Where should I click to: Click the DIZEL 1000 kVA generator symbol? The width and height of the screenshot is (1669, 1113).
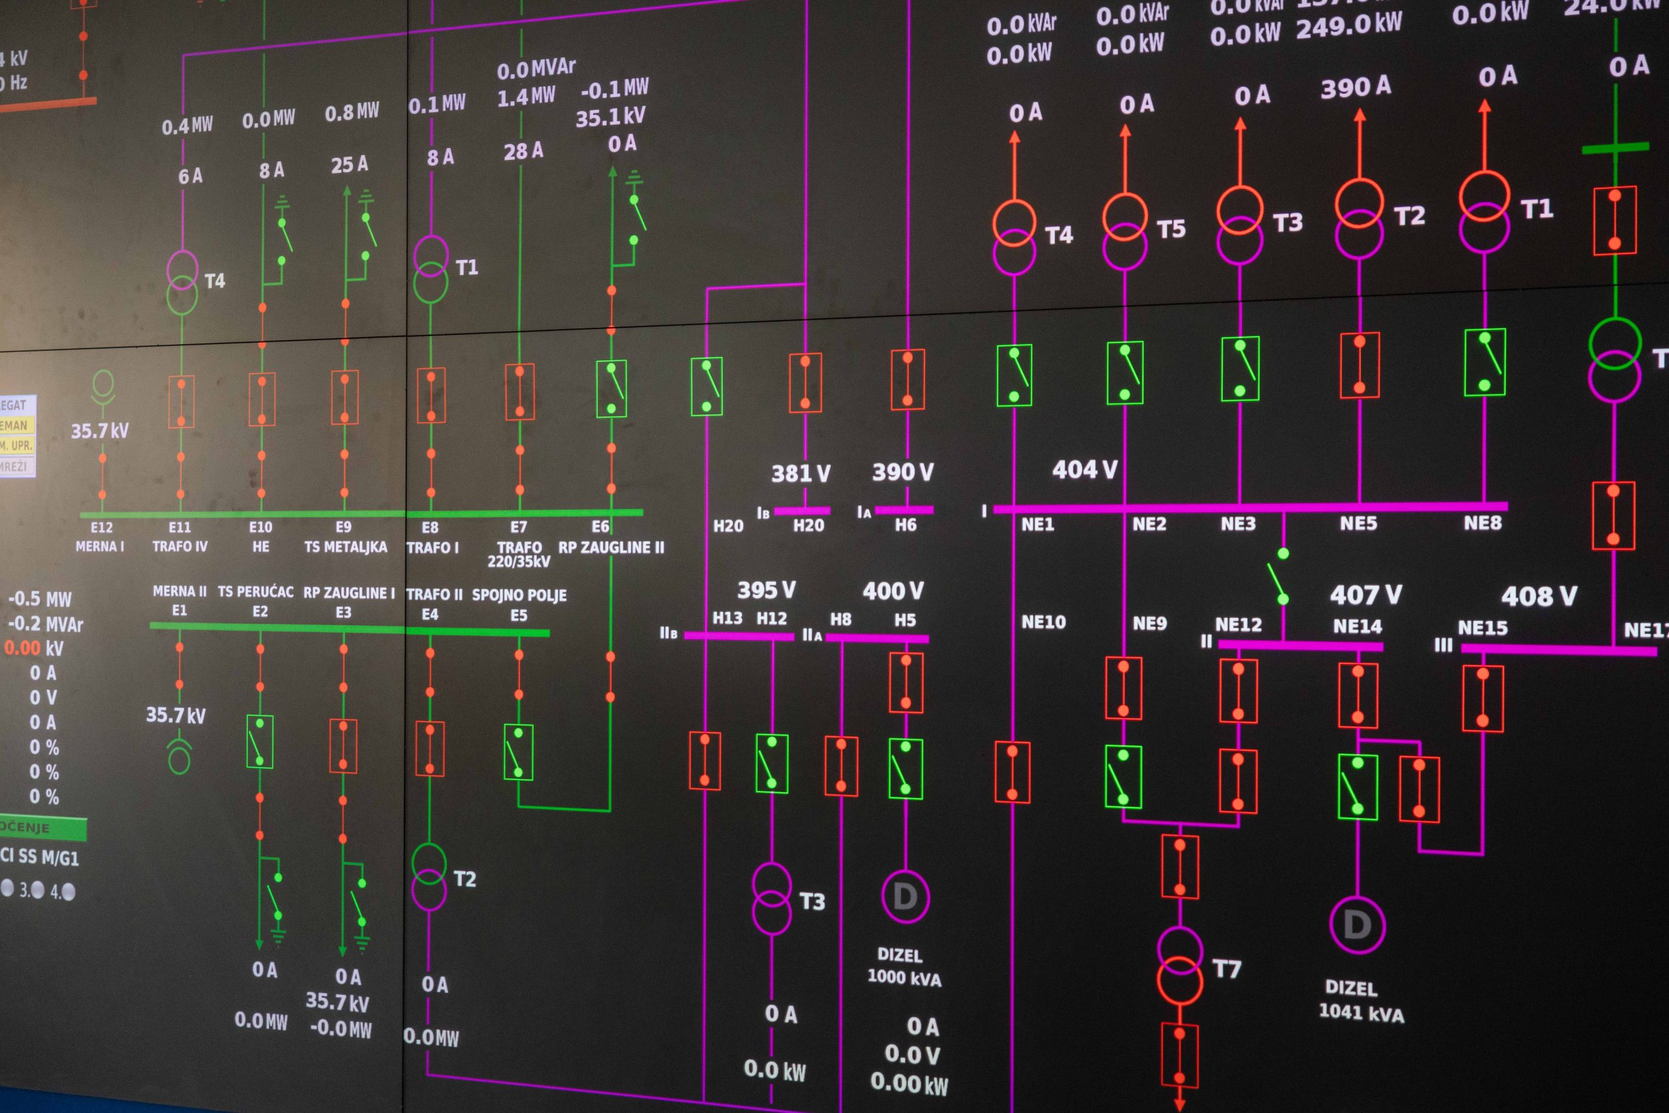click(x=905, y=897)
